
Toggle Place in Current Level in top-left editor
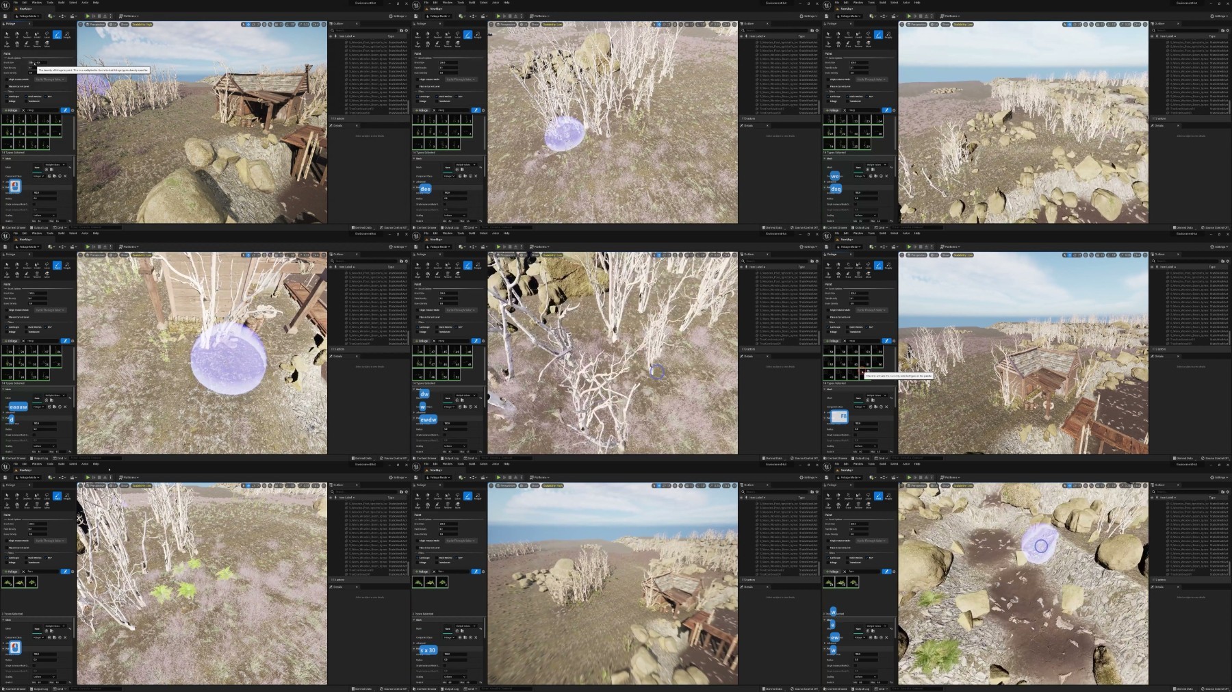[x=6, y=86]
